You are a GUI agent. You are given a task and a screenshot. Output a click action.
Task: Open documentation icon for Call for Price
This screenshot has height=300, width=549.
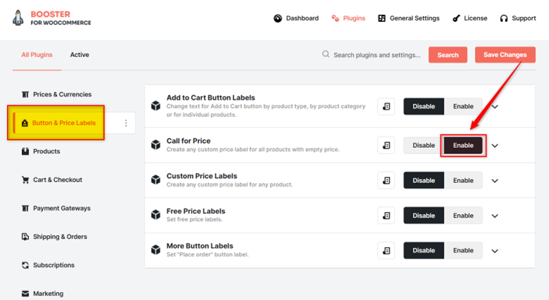coord(386,145)
